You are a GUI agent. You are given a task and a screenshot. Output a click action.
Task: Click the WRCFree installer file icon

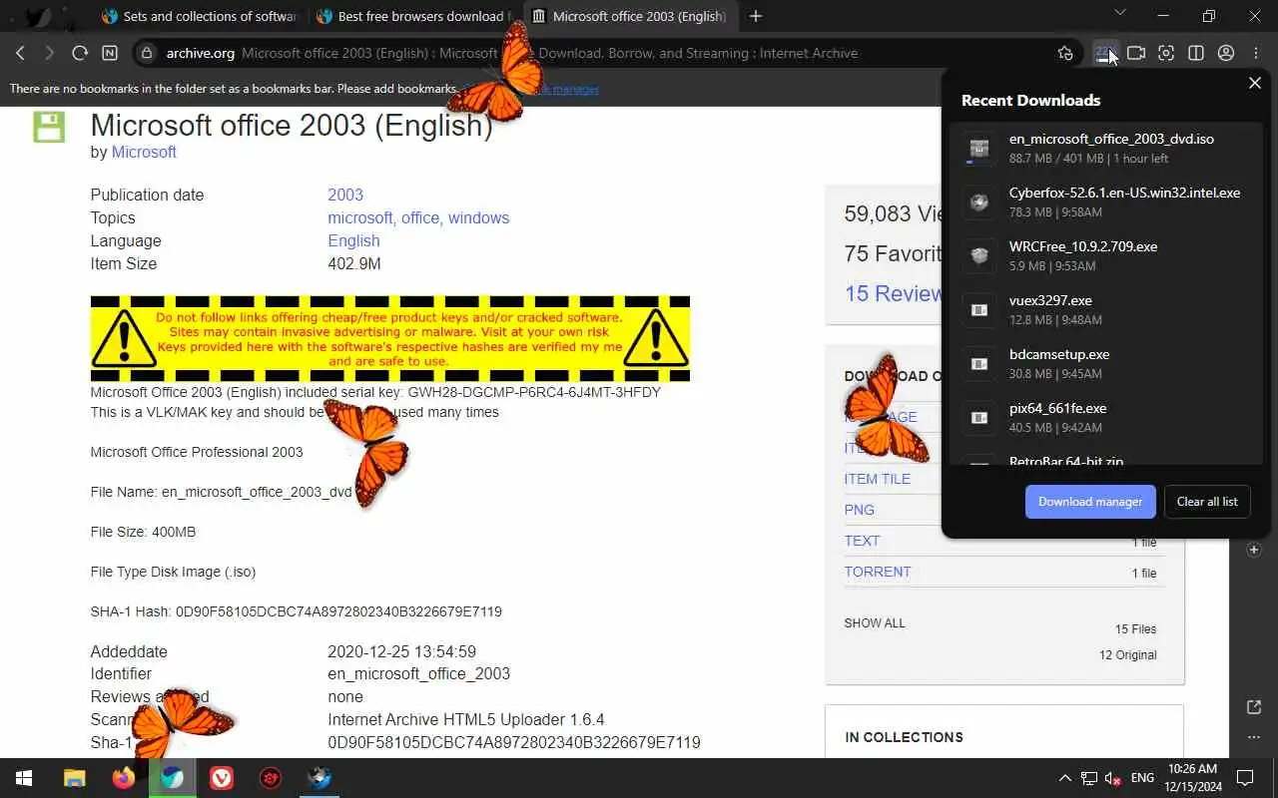[979, 256]
